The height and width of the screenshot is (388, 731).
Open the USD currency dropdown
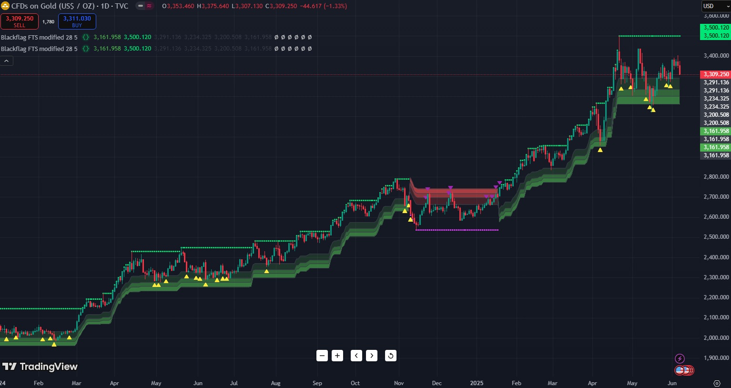pos(715,6)
